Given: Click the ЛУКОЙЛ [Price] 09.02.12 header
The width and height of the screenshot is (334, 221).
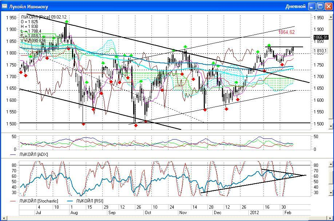Looking at the screenshot, I should (44, 17).
